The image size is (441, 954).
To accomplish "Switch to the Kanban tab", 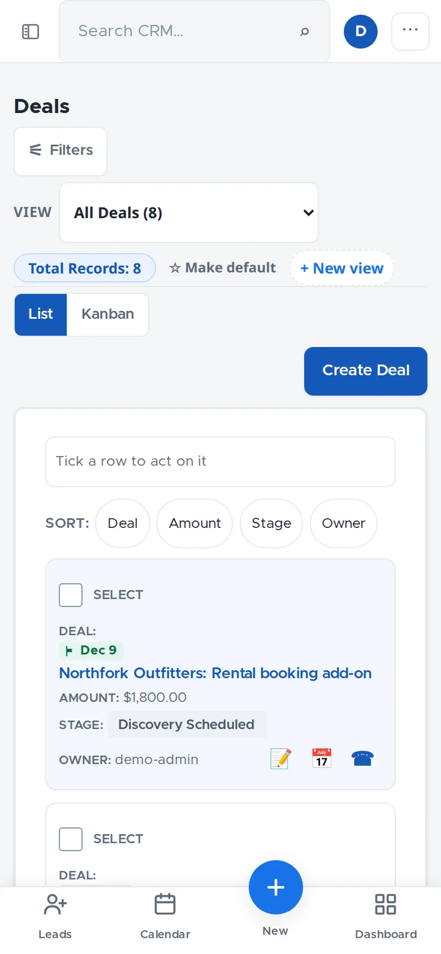I will tap(108, 314).
